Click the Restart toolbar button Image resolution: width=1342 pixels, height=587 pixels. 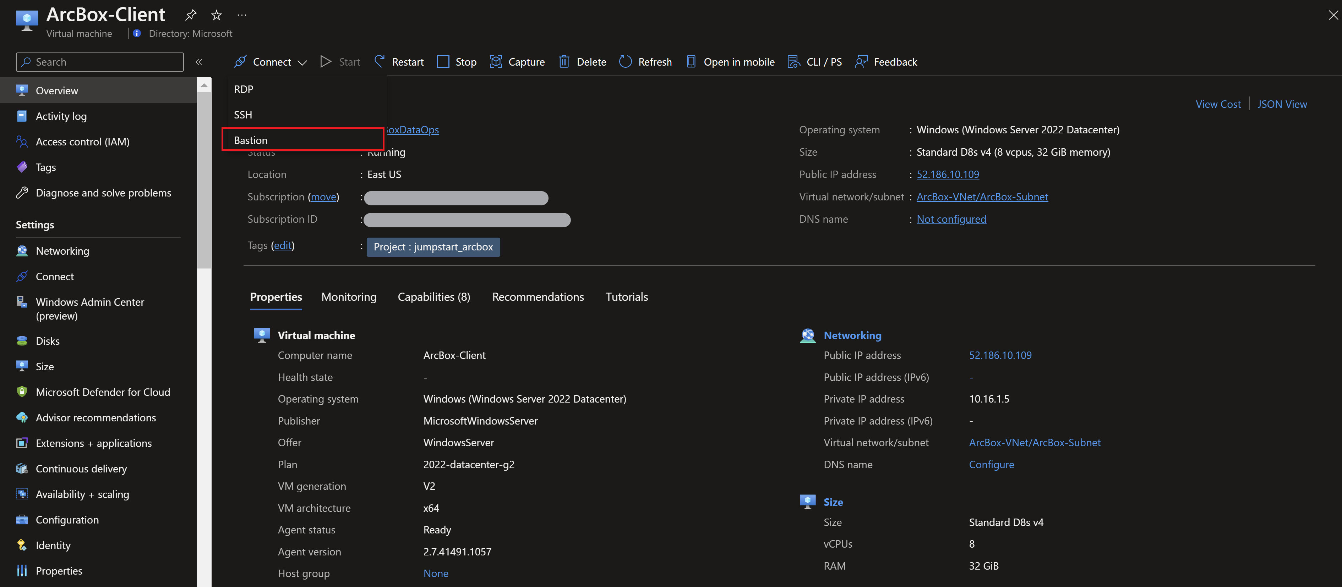coord(399,62)
